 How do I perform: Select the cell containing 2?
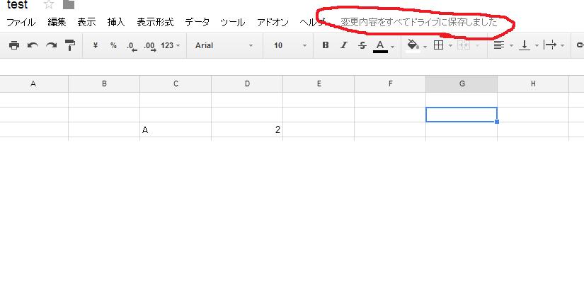247,129
